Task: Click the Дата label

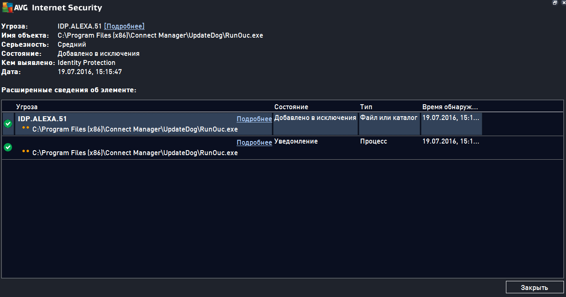Action: pyautogui.click(x=11, y=72)
